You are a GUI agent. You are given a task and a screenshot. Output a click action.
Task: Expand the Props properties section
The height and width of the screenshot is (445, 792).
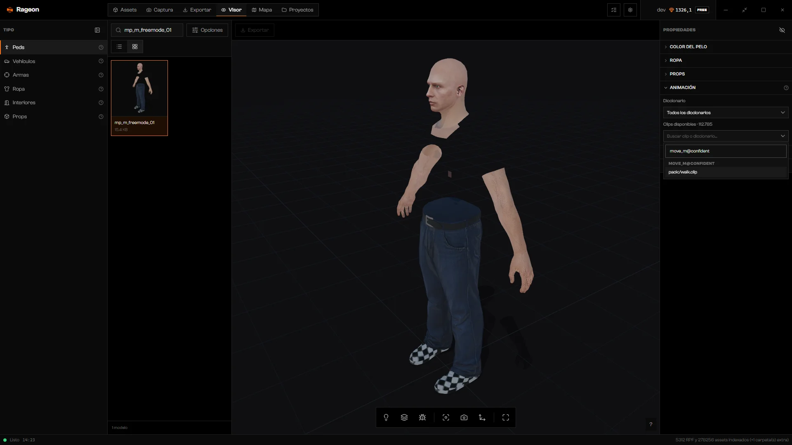tap(726, 74)
